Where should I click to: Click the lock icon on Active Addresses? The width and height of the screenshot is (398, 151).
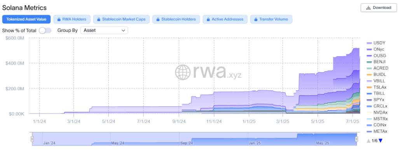(x=208, y=19)
